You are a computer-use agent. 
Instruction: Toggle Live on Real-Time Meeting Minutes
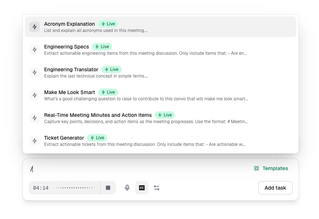pyautogui.click(x=165, y=115)
